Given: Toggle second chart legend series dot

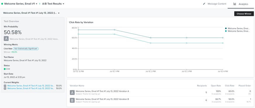Looking at the screenshot, I should tap(226, 31).
